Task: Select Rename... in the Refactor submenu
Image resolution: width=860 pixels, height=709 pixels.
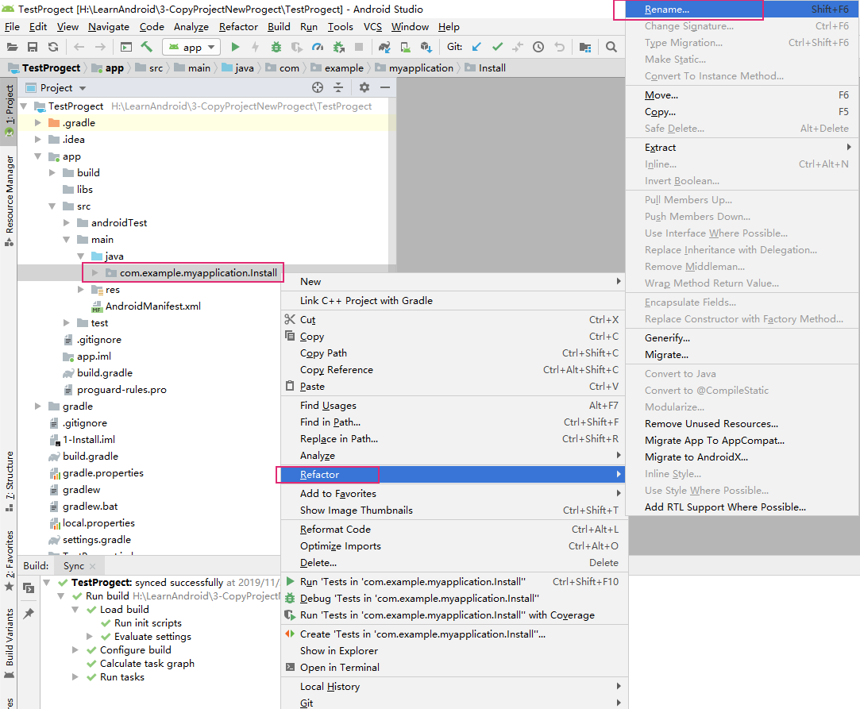Action: pyautogui.click(x=742, y=10)
